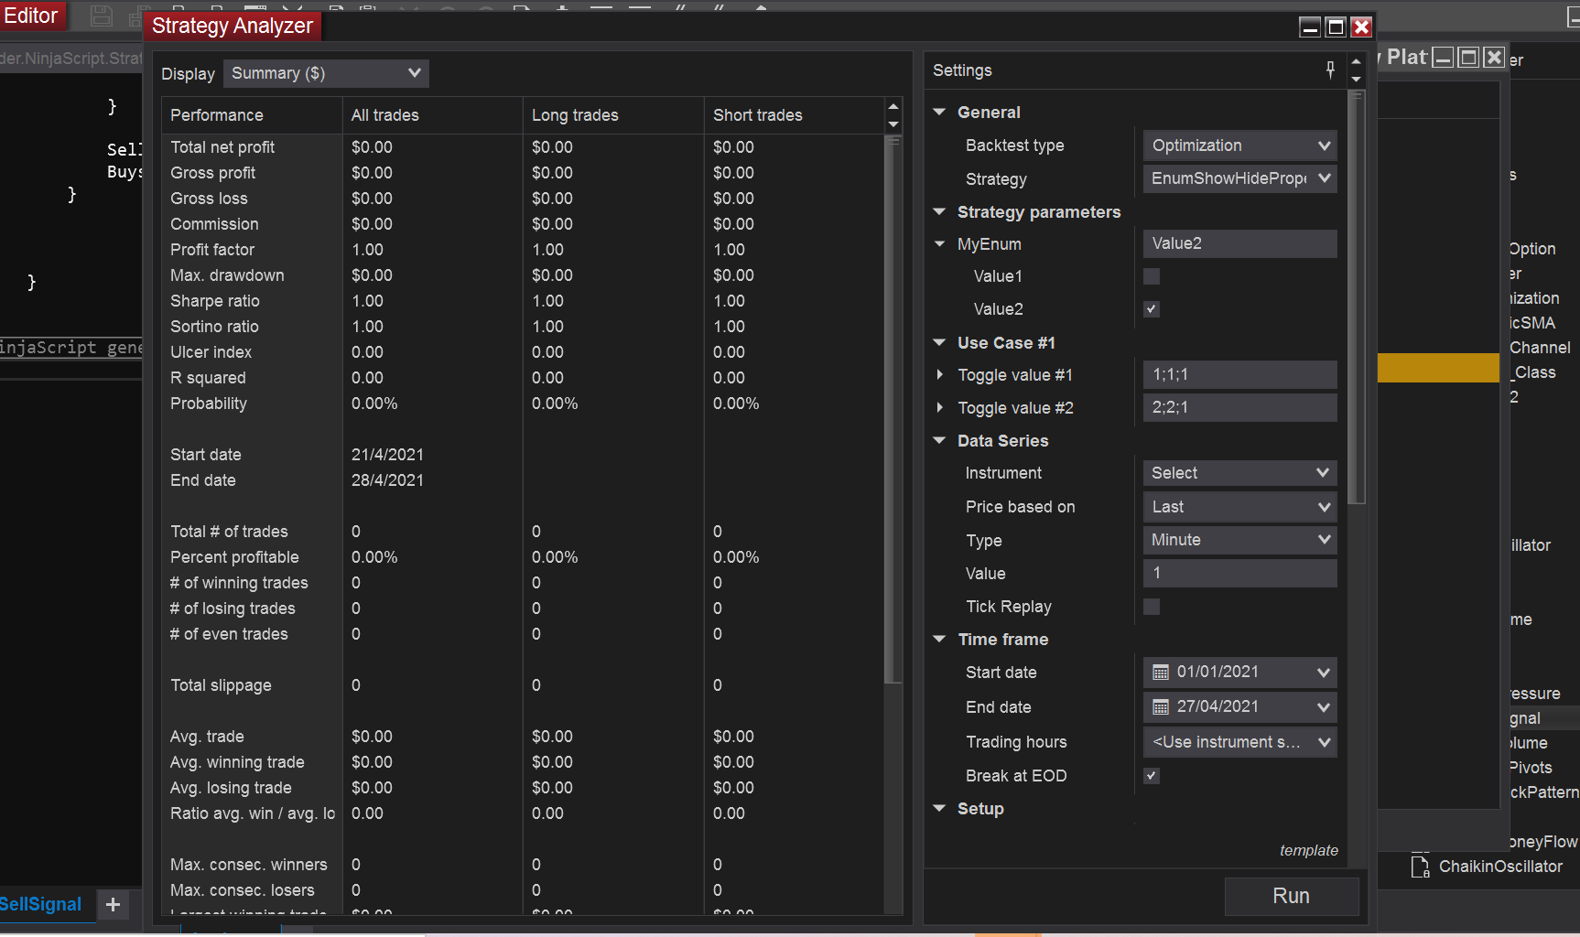Image resolution: width=1580 pixels, height=937 pixels.
Task: Uncheck the Break at EOD checkbox
Action: tap(1152, 776)
